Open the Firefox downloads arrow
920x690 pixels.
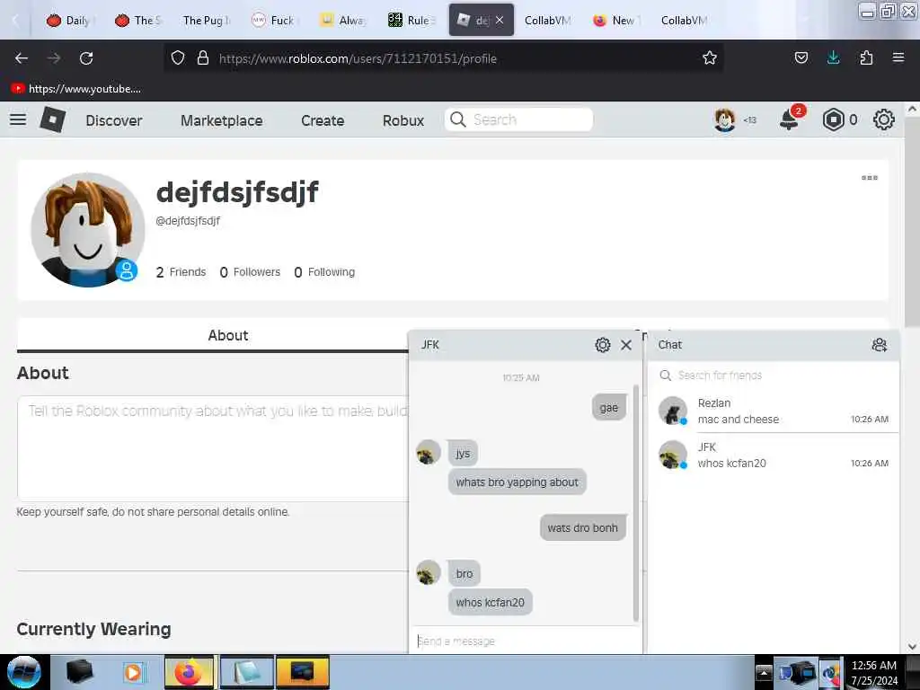point(833,57)
